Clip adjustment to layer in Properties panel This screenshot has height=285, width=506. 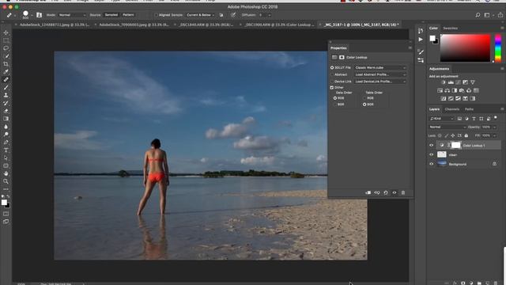(368, 192)
